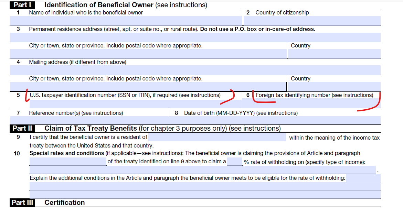Image resolution: width=403 pixels, height=208 pixels.
Task: Select the Mailing address field on line 4
Action: pos(195,70)
